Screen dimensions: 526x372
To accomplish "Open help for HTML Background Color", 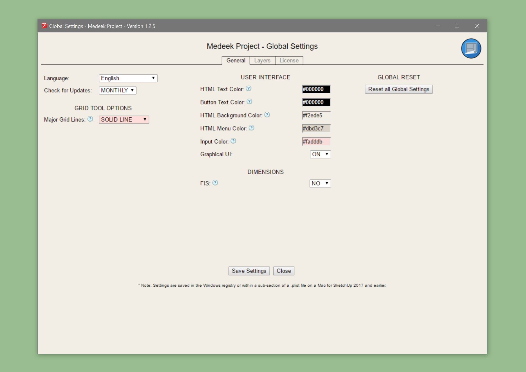I will (267, 115).
